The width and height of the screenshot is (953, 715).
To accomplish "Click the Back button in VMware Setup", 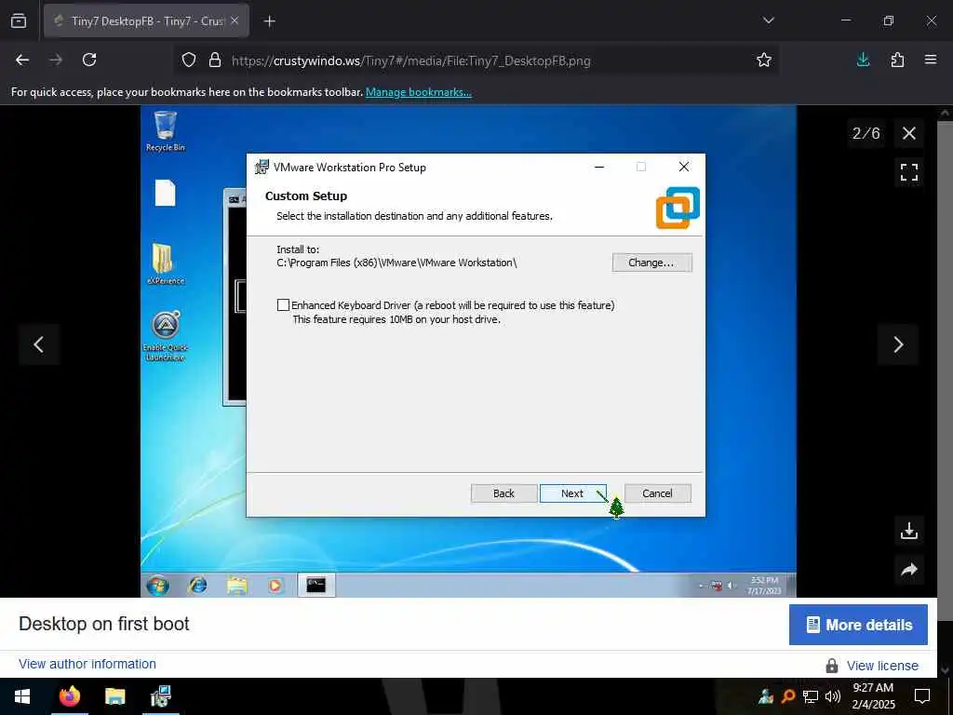I will [503, 493].
